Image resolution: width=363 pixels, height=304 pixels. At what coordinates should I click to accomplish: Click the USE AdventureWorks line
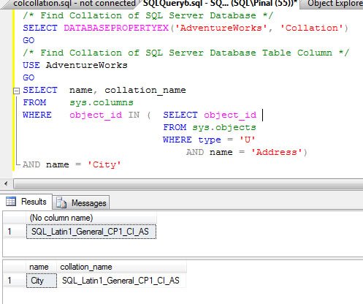[75, 65]
